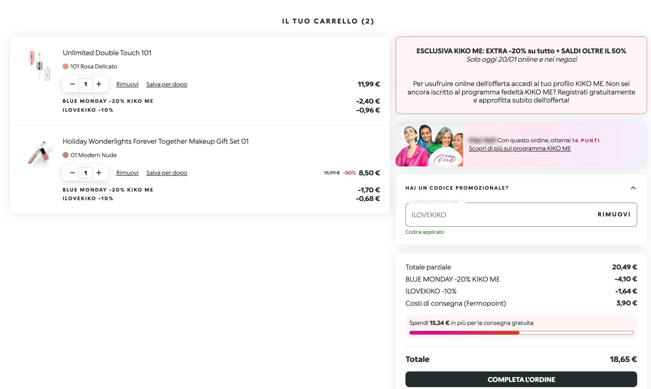Save Holiday Wonderlights Gift Set for later
Image resolution: width=651 pixels, height=389 pixels.
pos(167,173)
